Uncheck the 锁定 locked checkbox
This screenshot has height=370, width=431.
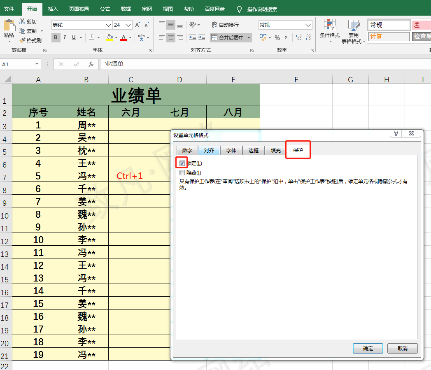pyautogui.click(x=182, y=163)
